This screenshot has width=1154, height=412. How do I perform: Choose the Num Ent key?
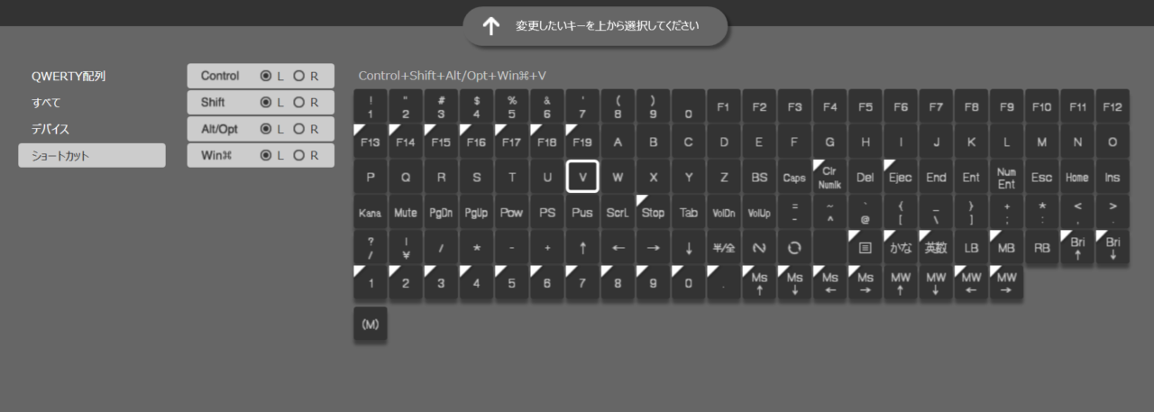click(x=1006, y=178)
